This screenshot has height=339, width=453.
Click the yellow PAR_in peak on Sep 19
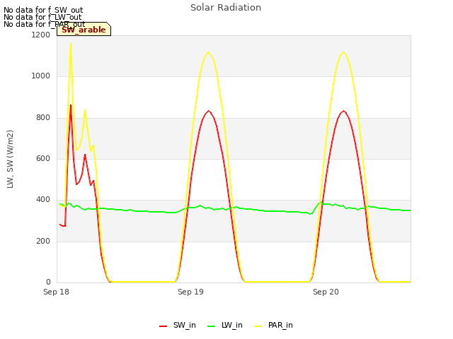208,52
